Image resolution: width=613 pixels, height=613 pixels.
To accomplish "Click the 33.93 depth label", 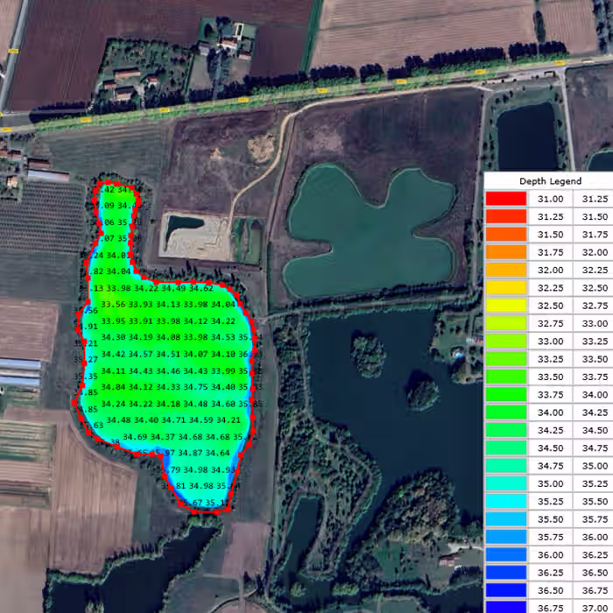I will tap(141, 305).
